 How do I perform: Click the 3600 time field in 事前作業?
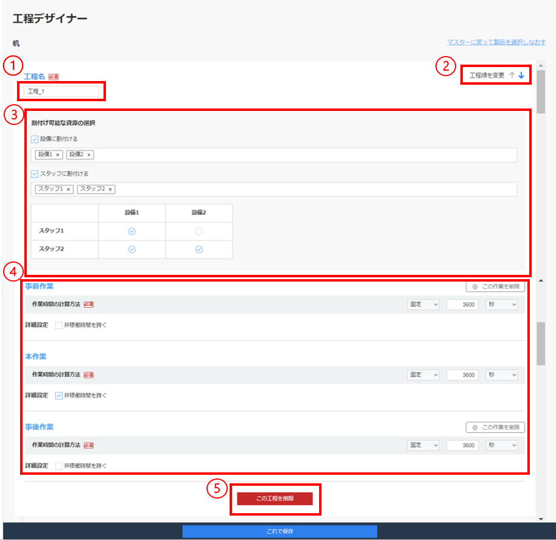462,304
